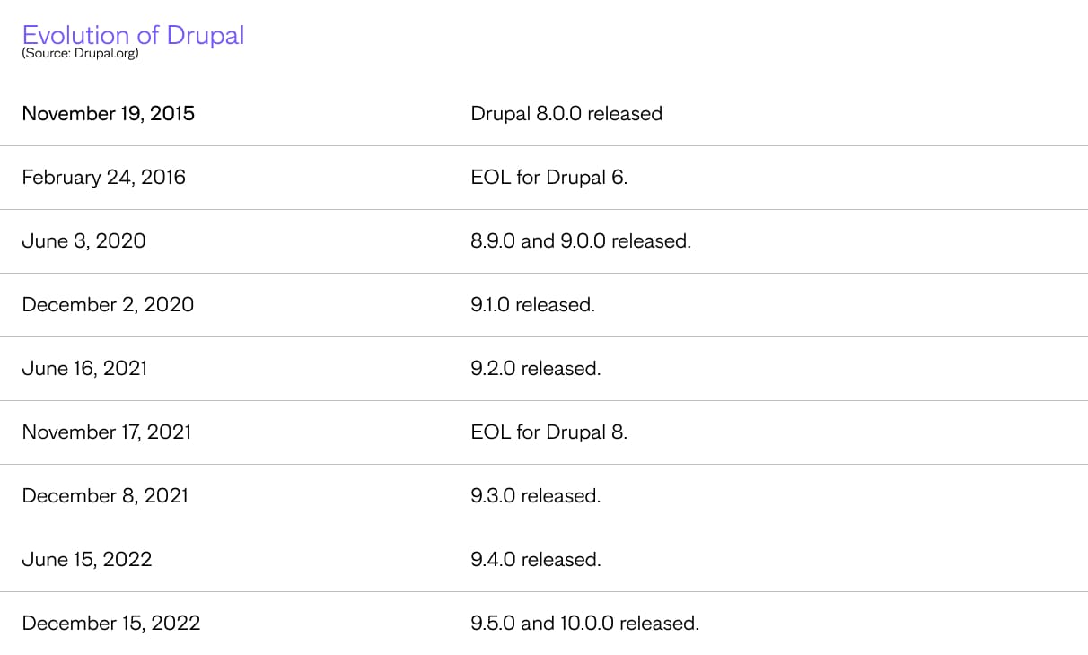Click 'EOL for Drupal 6.' entry

(549, 178)
